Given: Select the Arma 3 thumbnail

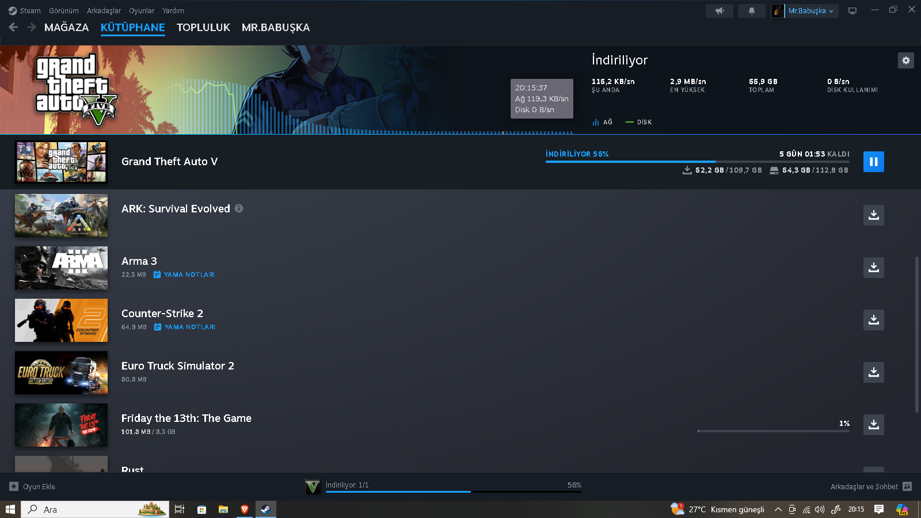Looking at the screenshot, I should tap(61, 268).
